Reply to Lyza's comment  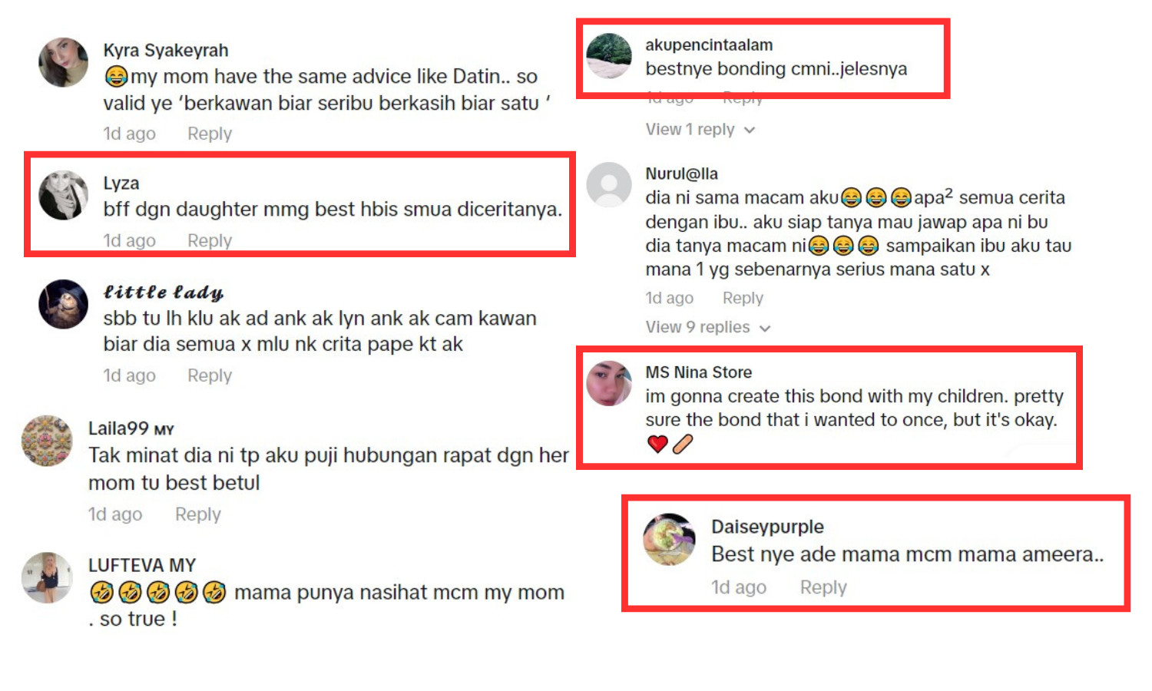point(210,240)
